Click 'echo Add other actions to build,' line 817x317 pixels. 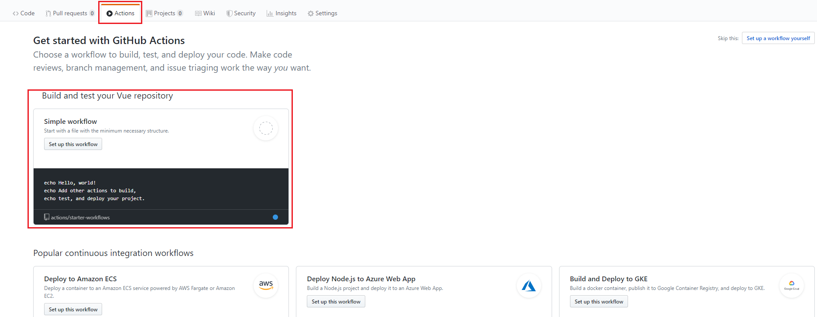[90, 191]
